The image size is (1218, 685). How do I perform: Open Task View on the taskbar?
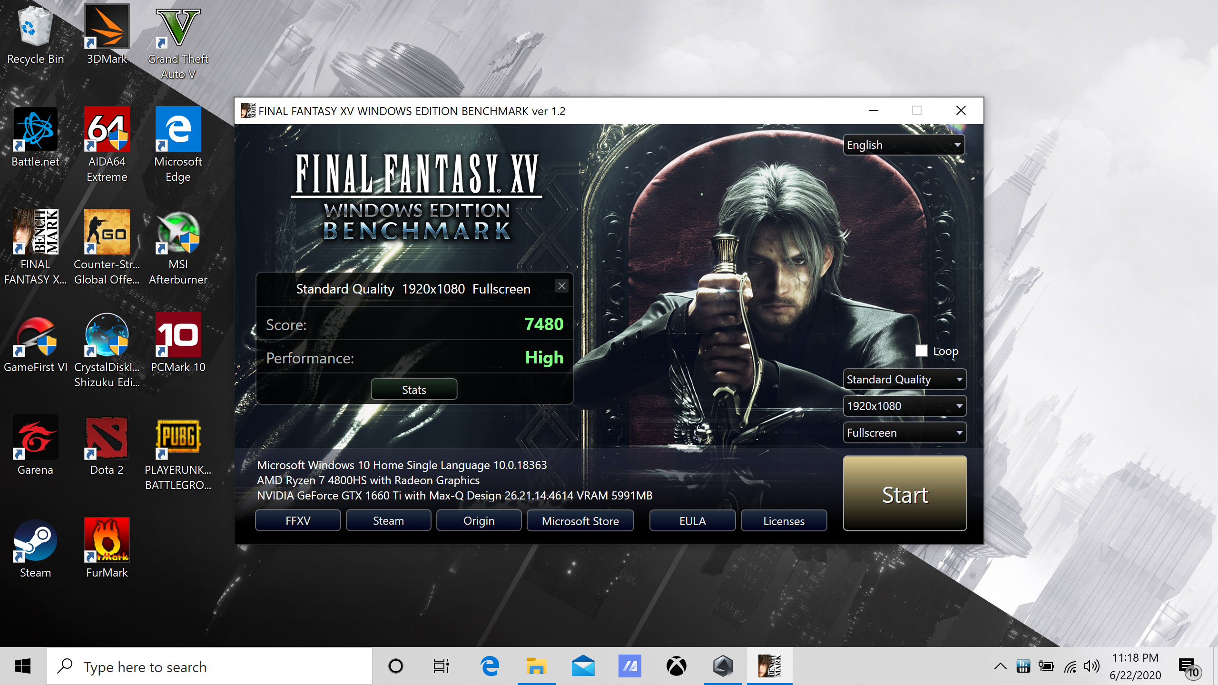[x=442, y=666]
